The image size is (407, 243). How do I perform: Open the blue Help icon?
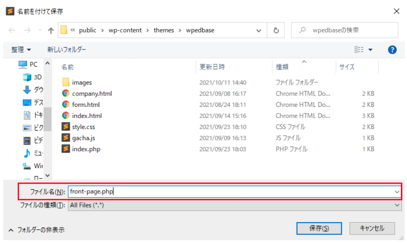coord(392,49)
